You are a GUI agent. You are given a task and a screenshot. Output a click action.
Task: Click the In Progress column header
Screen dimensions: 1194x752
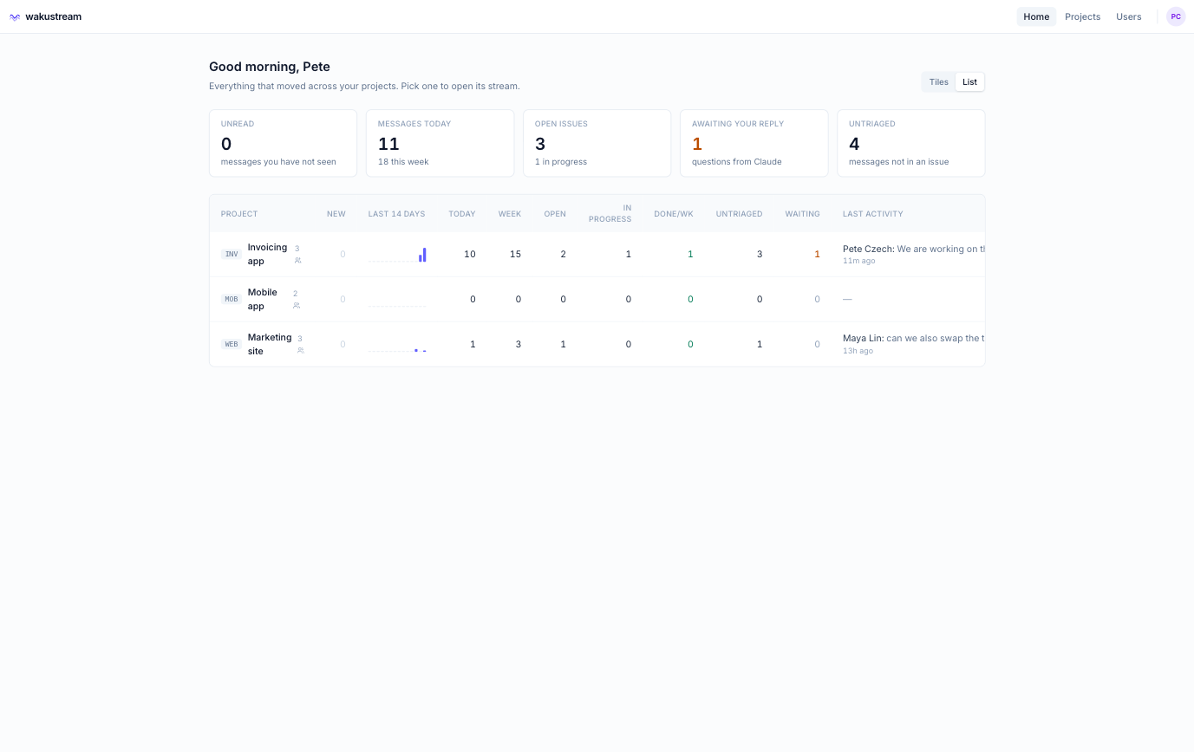(x=610, y=213)
